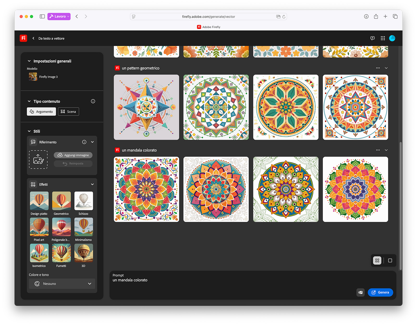Open more options for 'un pattern geometrico'

point(378,68)
